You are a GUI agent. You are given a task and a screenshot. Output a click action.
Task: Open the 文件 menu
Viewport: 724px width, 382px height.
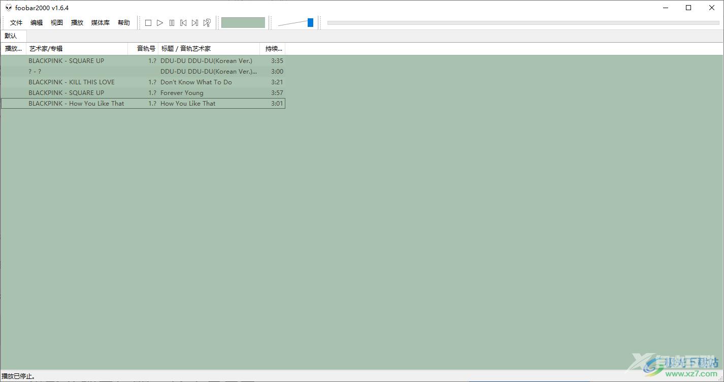[16, 23]
